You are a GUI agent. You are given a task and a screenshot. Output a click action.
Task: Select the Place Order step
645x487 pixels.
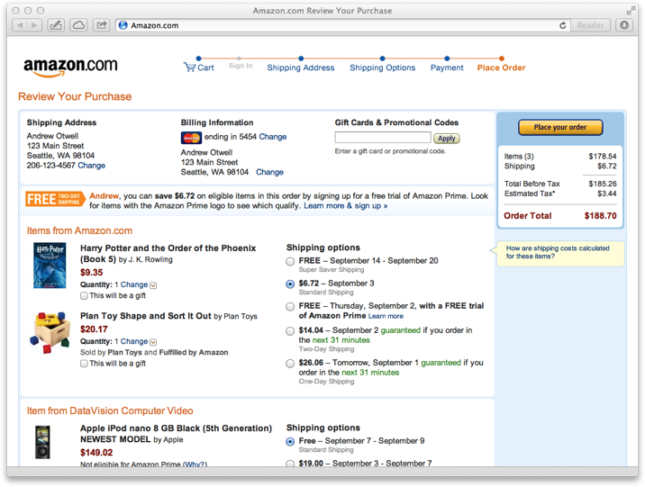pos(501,68)
